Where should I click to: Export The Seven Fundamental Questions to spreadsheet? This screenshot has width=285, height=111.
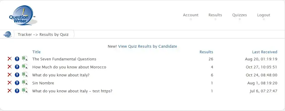pos(25,59)
